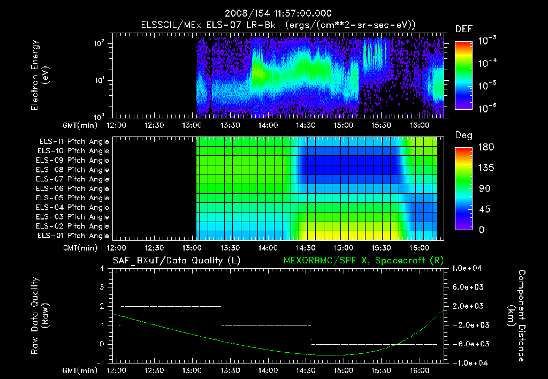548x379 pixels.
Task: Select the 1.0e+04 right axis value
Action: [467, 269]
